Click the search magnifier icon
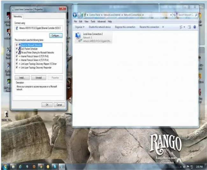207x170 pixels. tap(196, 15)
